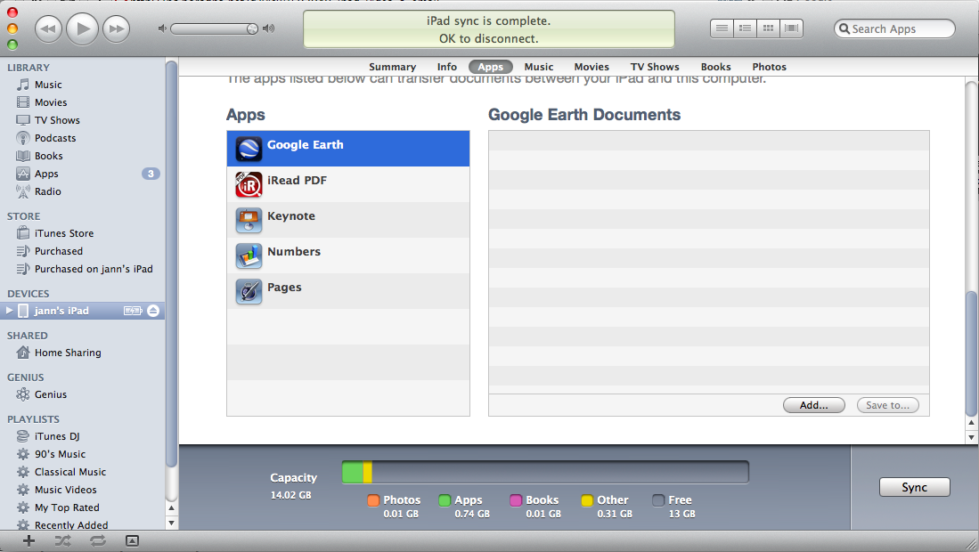The image size is (979, 552).
Task: Select iRead PDF in the Apps list
Action: click(347, 184)
